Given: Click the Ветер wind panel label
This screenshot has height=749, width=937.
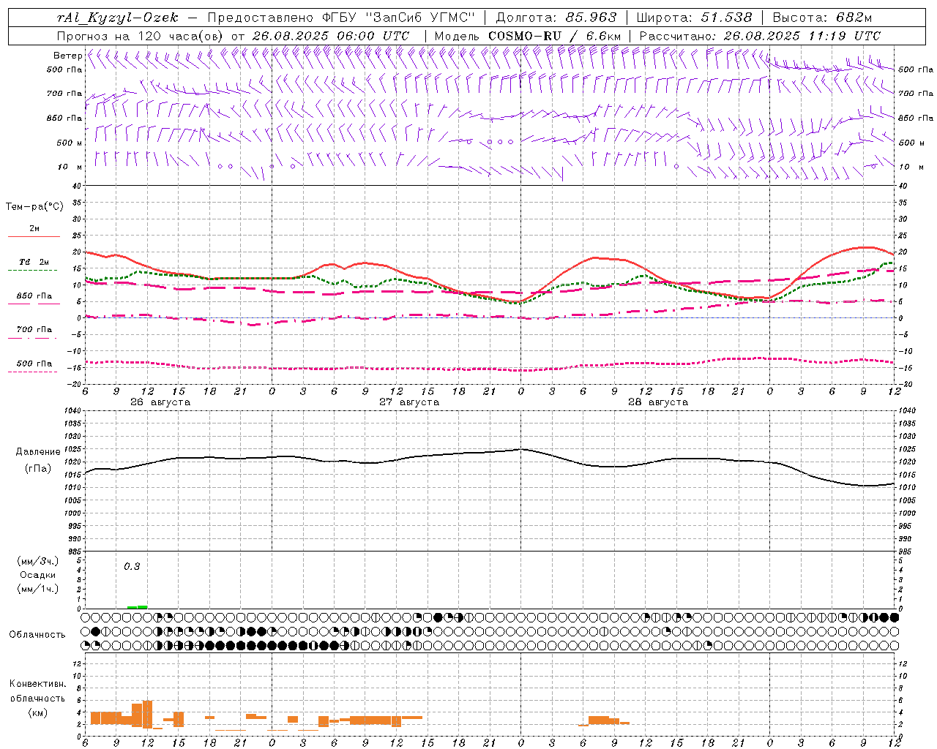Looking at the screenshot, I should point(67,56).
